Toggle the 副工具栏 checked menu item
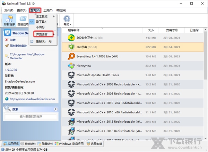This screenshot has width=208, height=152. click(x=42, y=21)
